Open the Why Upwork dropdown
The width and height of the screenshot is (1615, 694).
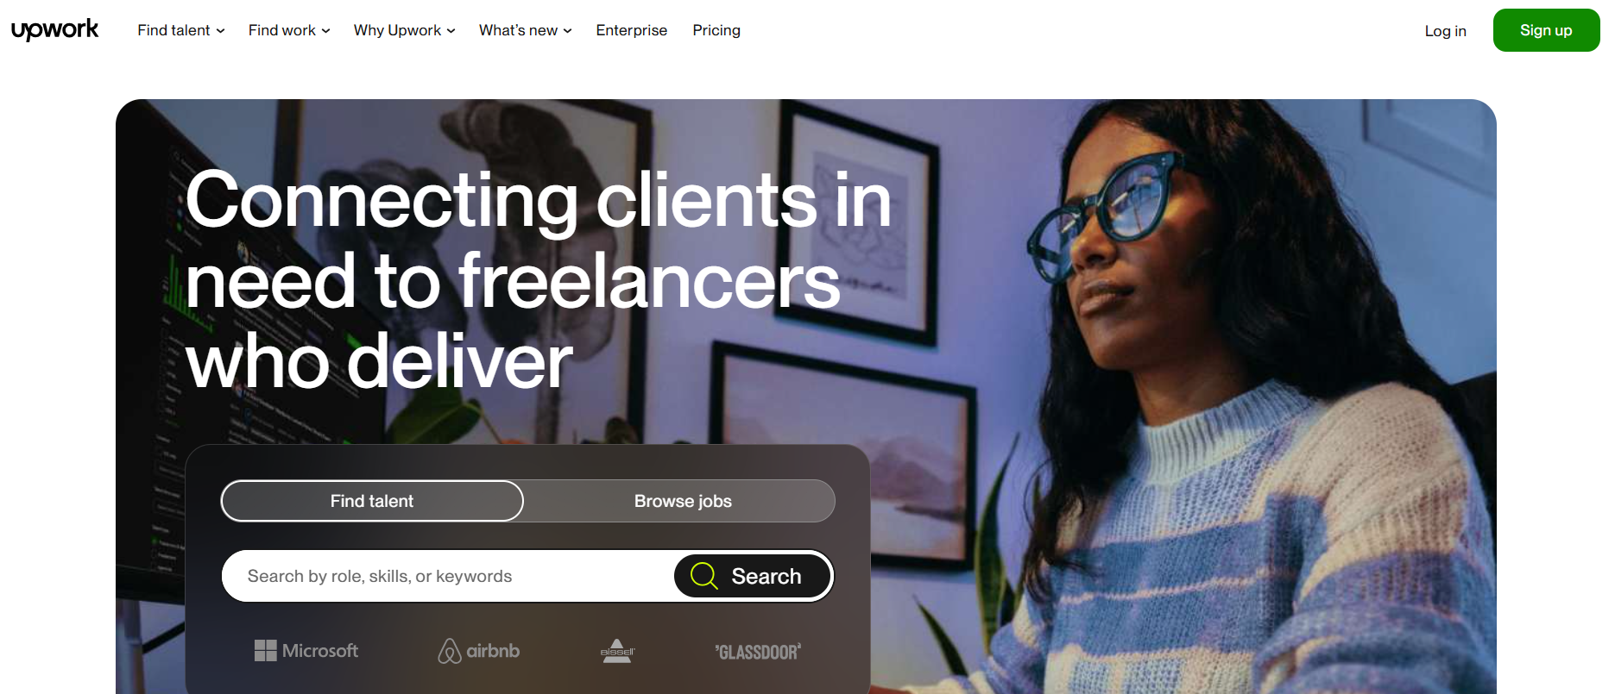click(404, 30)
